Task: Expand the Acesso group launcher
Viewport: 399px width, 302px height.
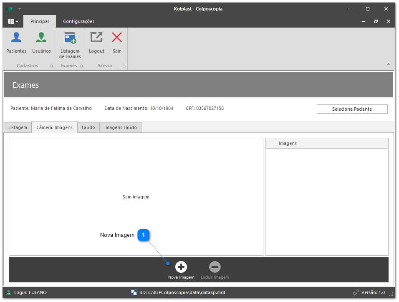Action: [124, 66]
